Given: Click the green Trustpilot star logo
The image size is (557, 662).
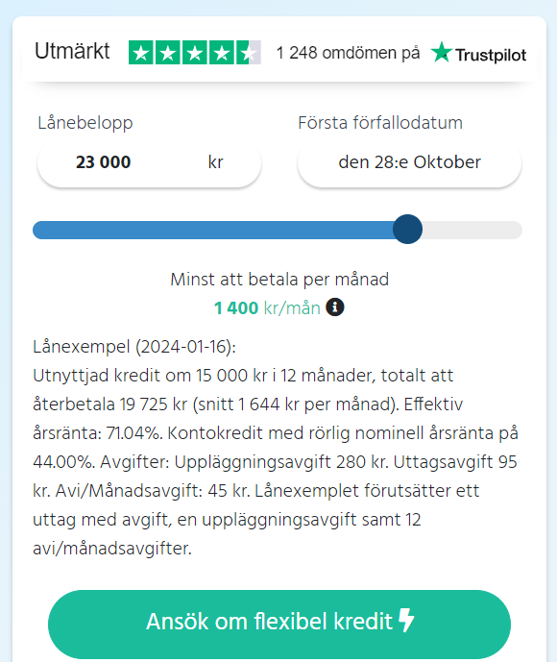Looking at the screenshot, I should click(x=442, y=52).
